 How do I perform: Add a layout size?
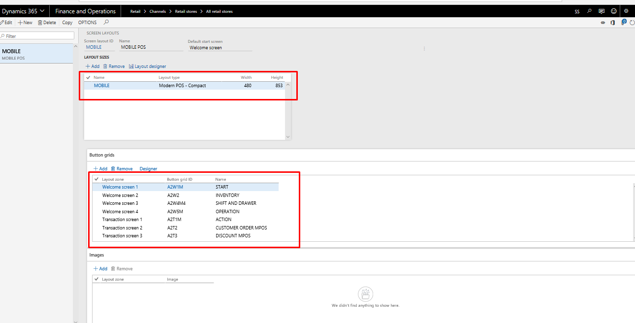[92, 66]
